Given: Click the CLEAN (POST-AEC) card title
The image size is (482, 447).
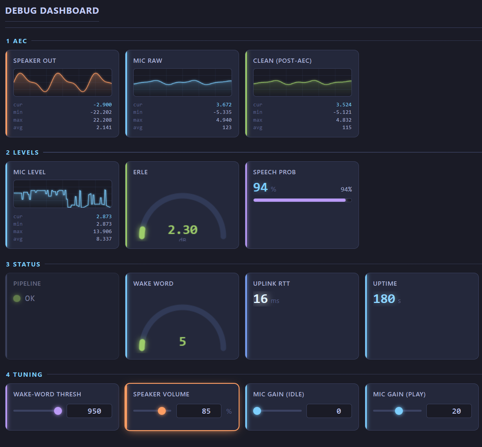Looking at the screenshot, I should 283,60.
